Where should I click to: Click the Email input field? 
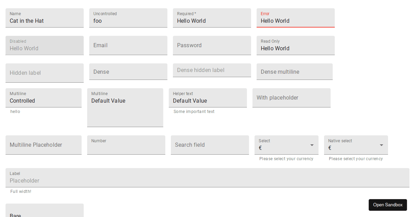(128, 45)
